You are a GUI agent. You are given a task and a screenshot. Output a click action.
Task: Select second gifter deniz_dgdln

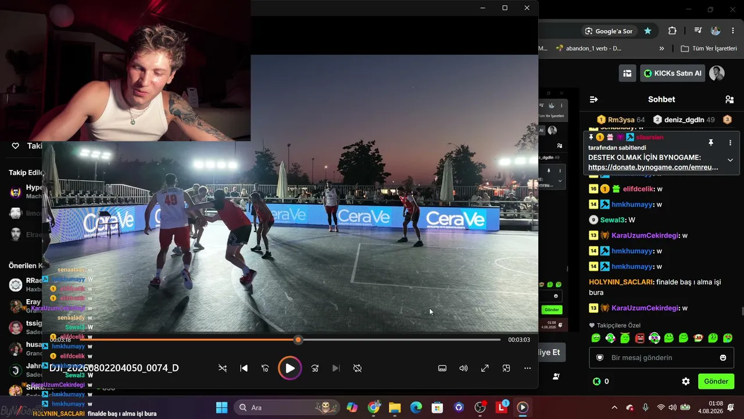(685, 120)
